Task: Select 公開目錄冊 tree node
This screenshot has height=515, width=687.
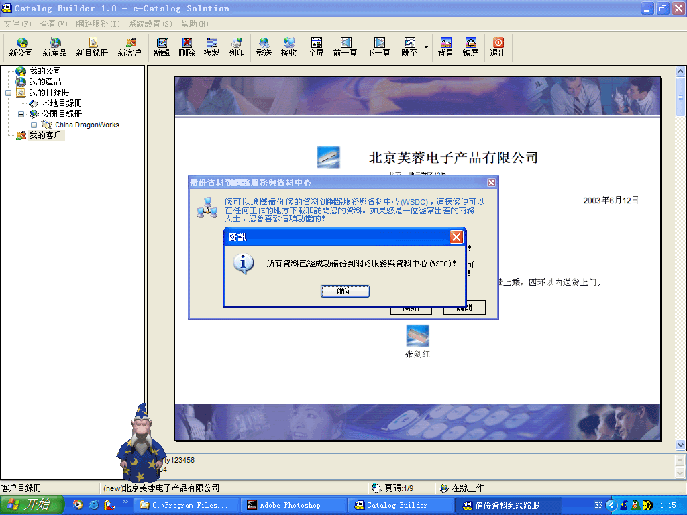Action: point(62,114)
